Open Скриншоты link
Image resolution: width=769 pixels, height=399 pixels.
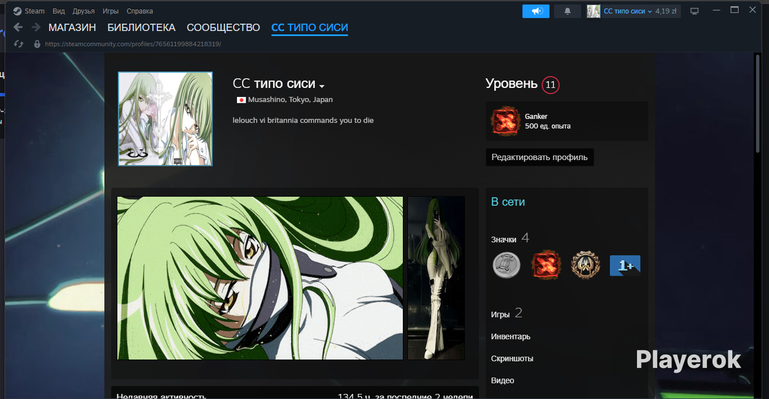[512, 358]
